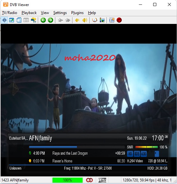177x184 pixels.
Task: Raise volume with the large speaker icon
Action: pos(85,20)
